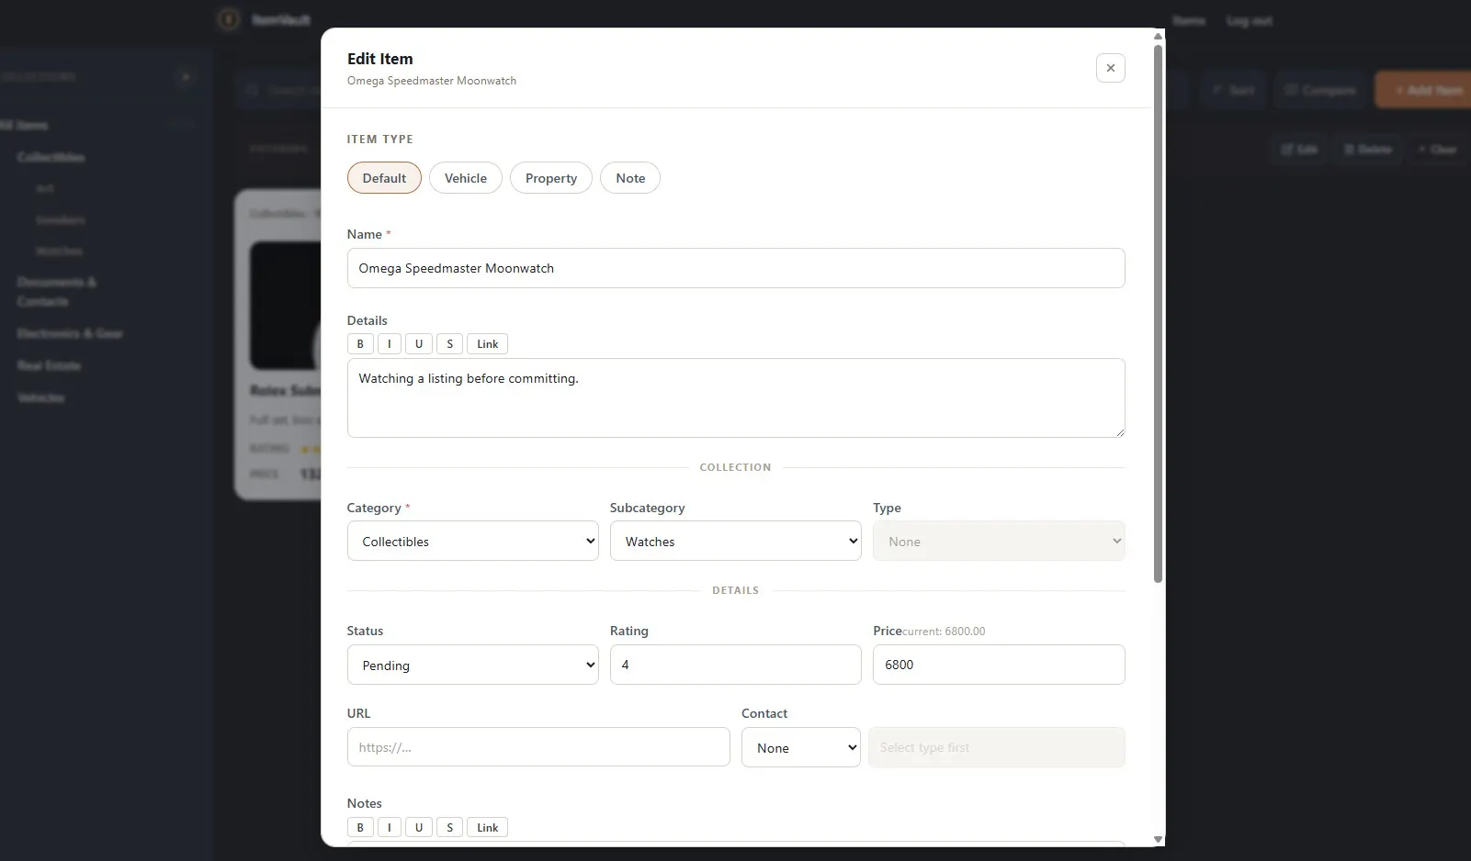This screenshot has width=1471, height=861.
Task: Apply bold in Notes toolbar
Action: click(360, 828)
